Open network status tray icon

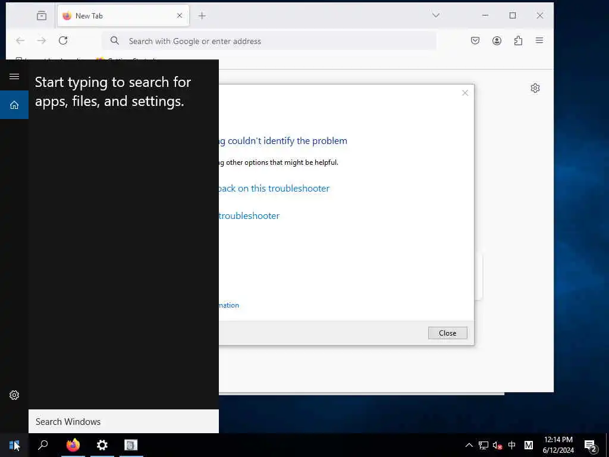484,445
